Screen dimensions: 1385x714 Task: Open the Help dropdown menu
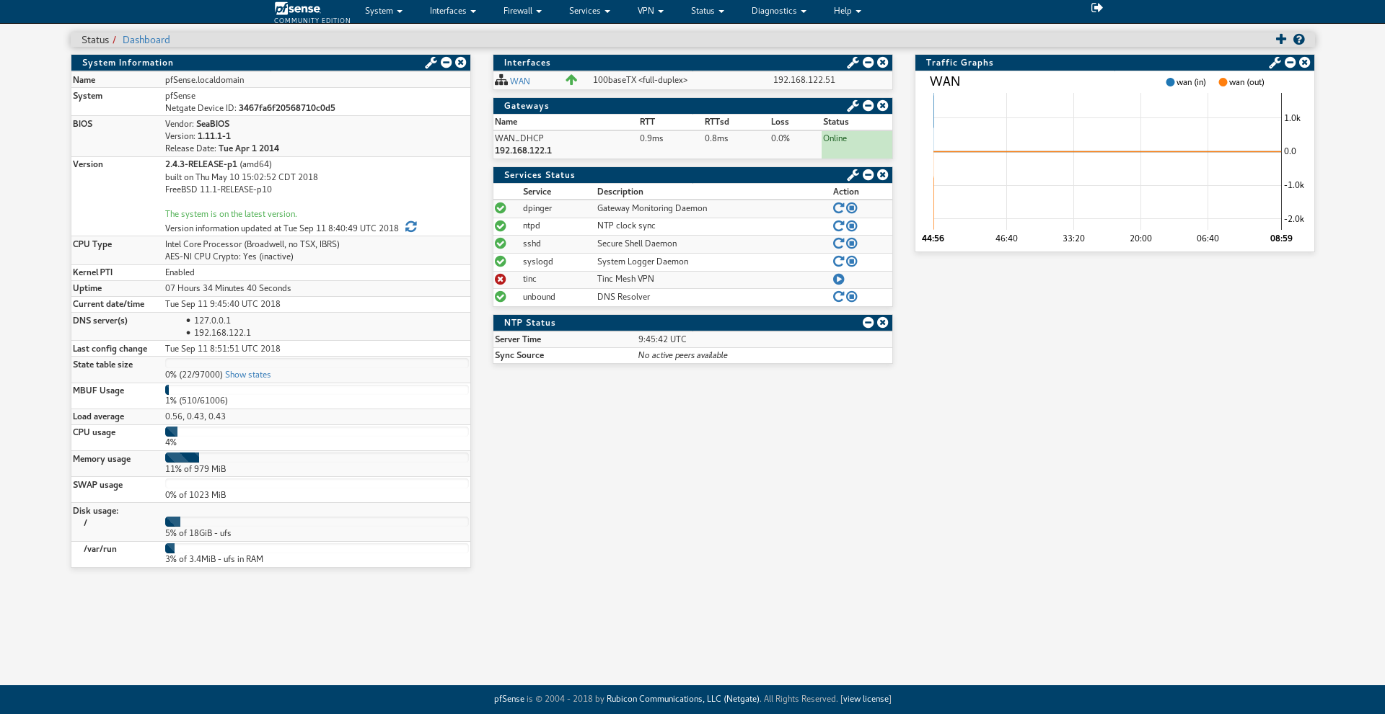pyautogui.click(x=848, y=11)
